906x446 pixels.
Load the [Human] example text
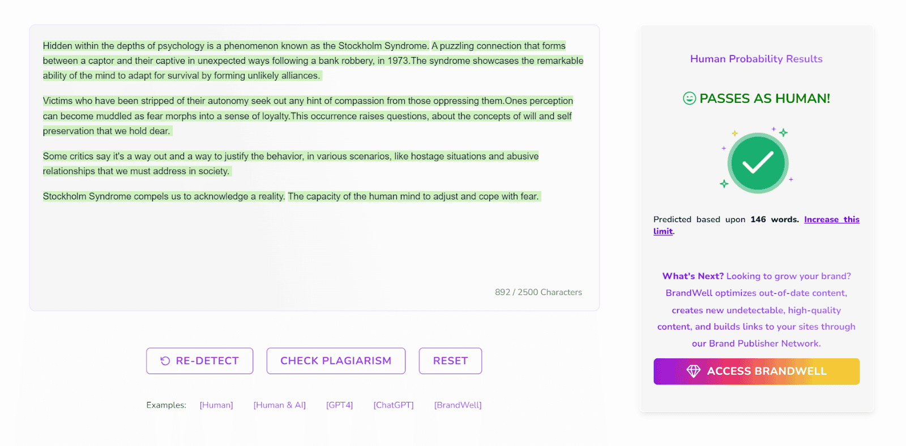click(216, 405)
